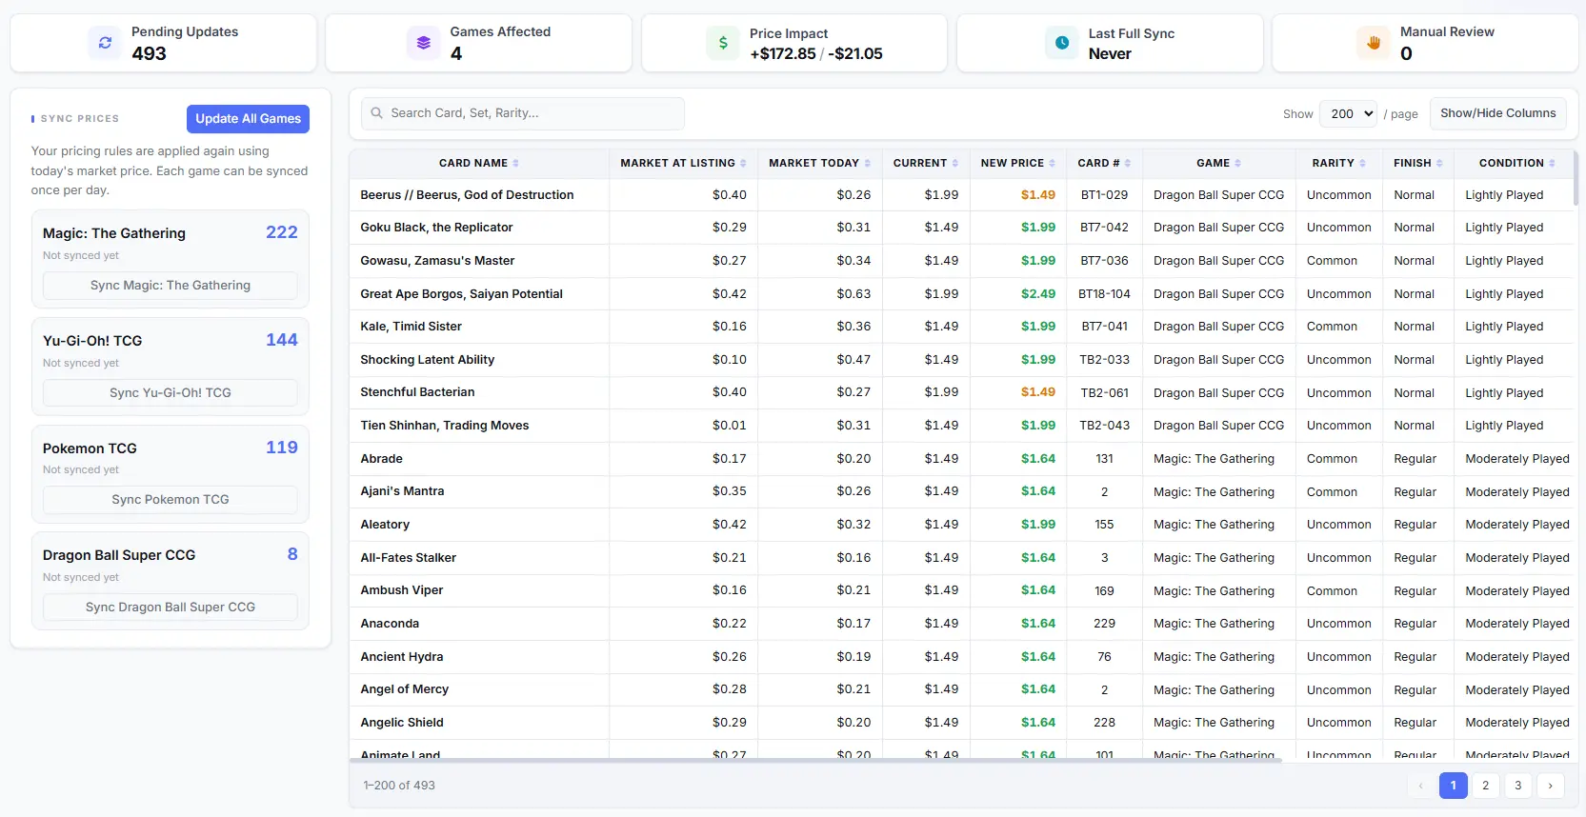Go to page 2
1586x817 pixels.
(x=1485, y=786)
